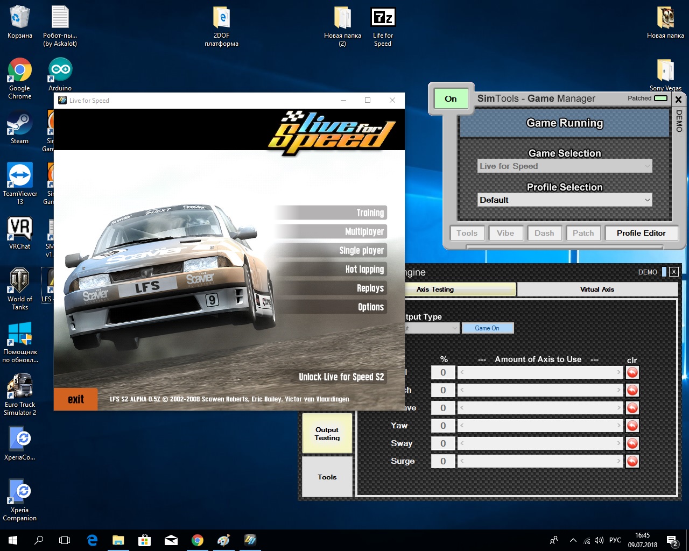Toggle the Game On button
The height and width of the screenshot is (551, 689).
(x=487, y=328)
